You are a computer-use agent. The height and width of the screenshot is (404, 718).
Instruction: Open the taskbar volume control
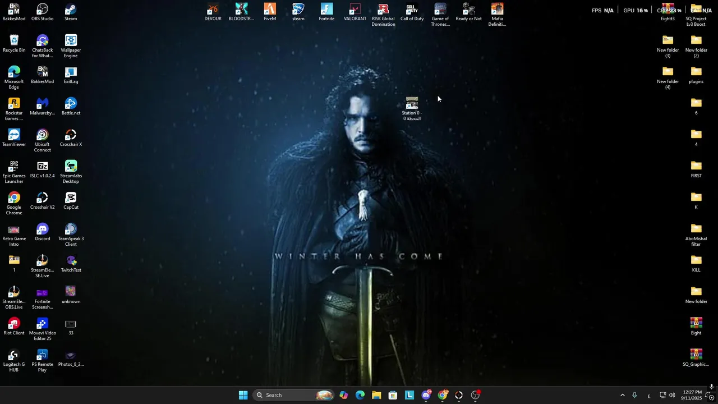tap(672, 395)
